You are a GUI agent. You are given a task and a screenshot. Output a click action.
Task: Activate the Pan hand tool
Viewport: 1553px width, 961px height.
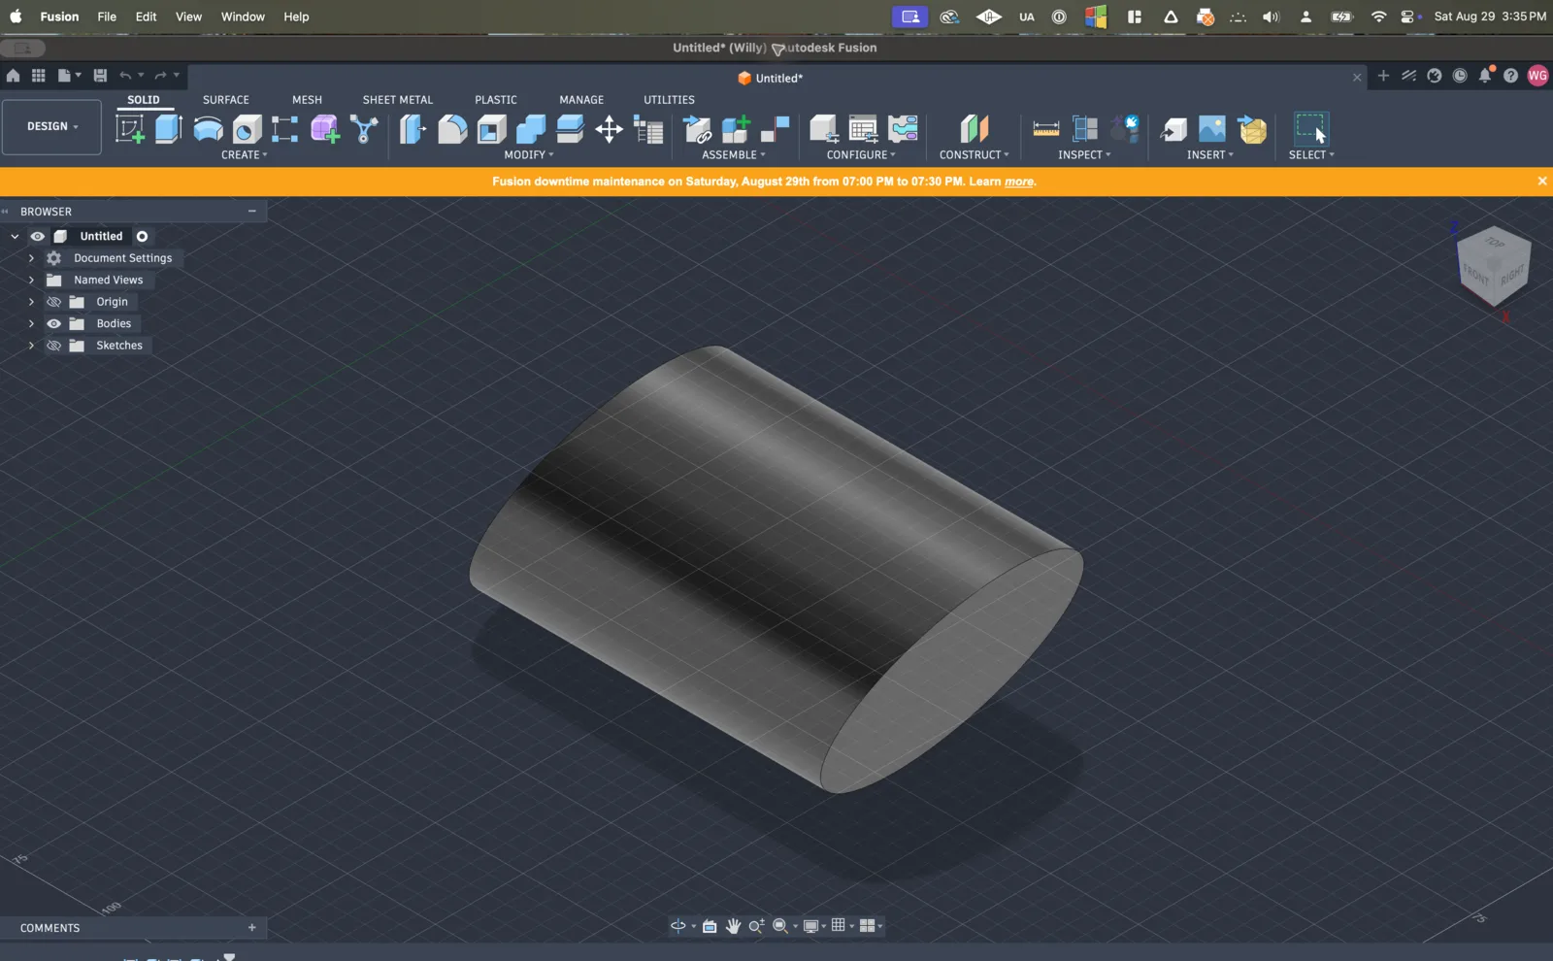[733, 926]
